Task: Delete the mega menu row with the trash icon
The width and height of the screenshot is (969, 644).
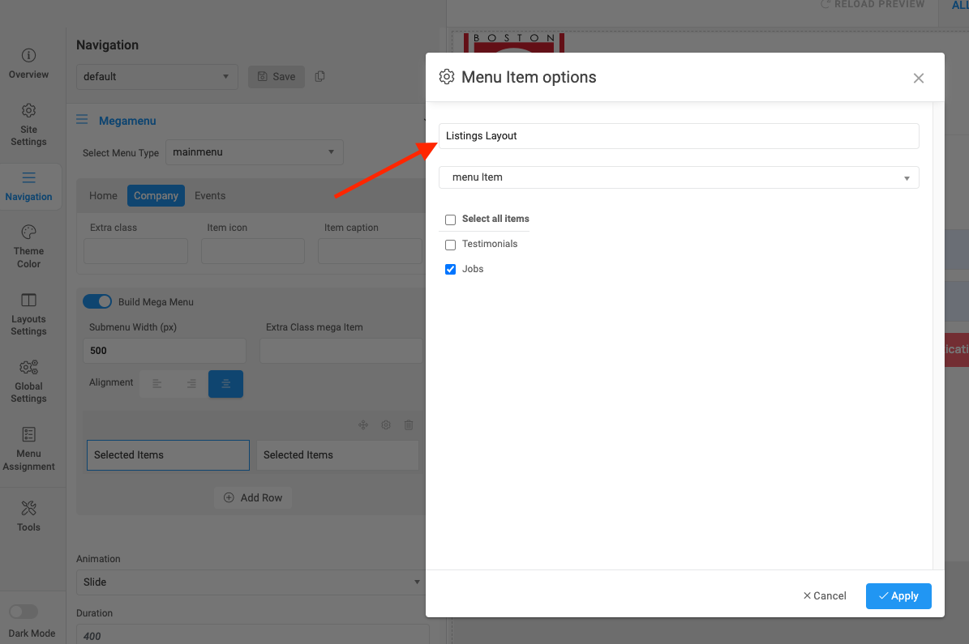Action: click(409, 424)
